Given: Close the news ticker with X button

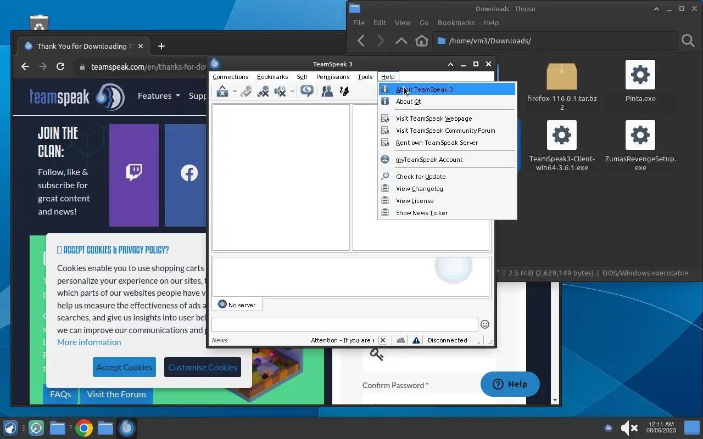Looking at the screenshot, I should pos(383,340).
